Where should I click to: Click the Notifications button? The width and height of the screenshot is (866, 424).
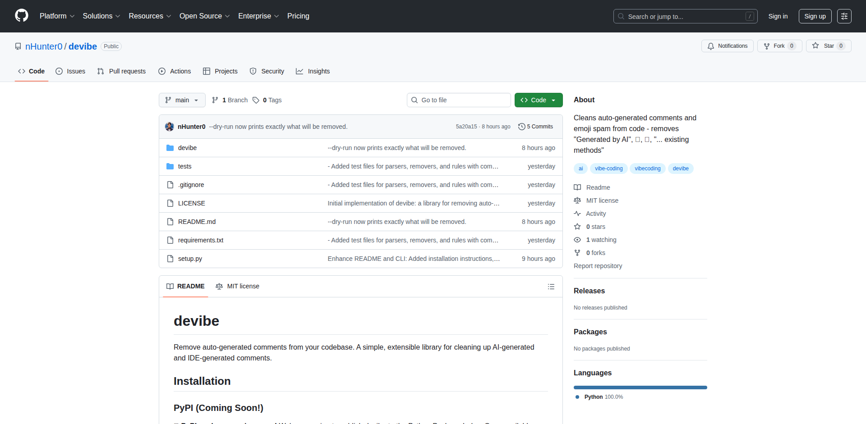pyautogui.click(x=728, y=46)
